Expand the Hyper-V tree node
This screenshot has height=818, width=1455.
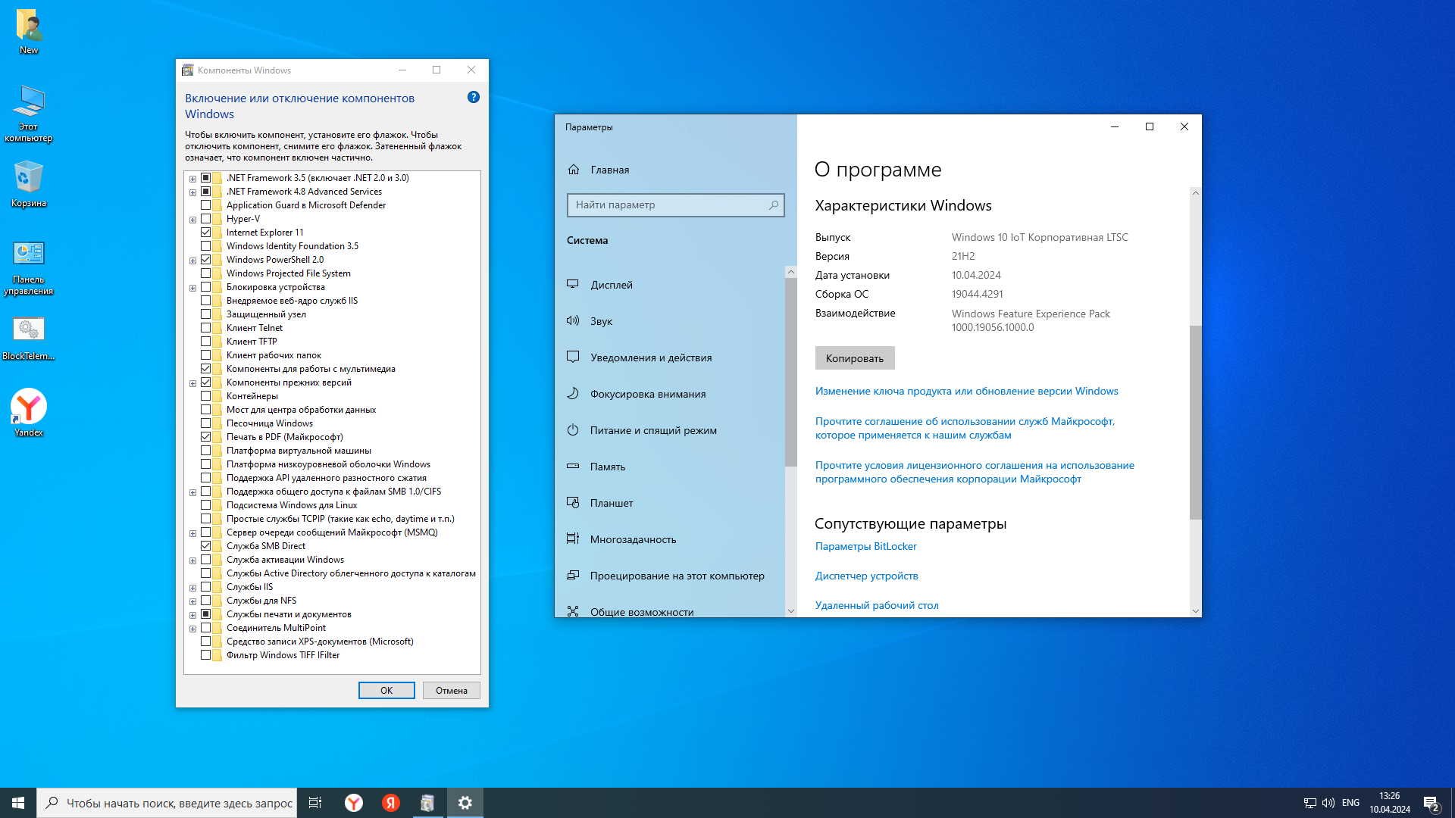[x=192, y=220]
